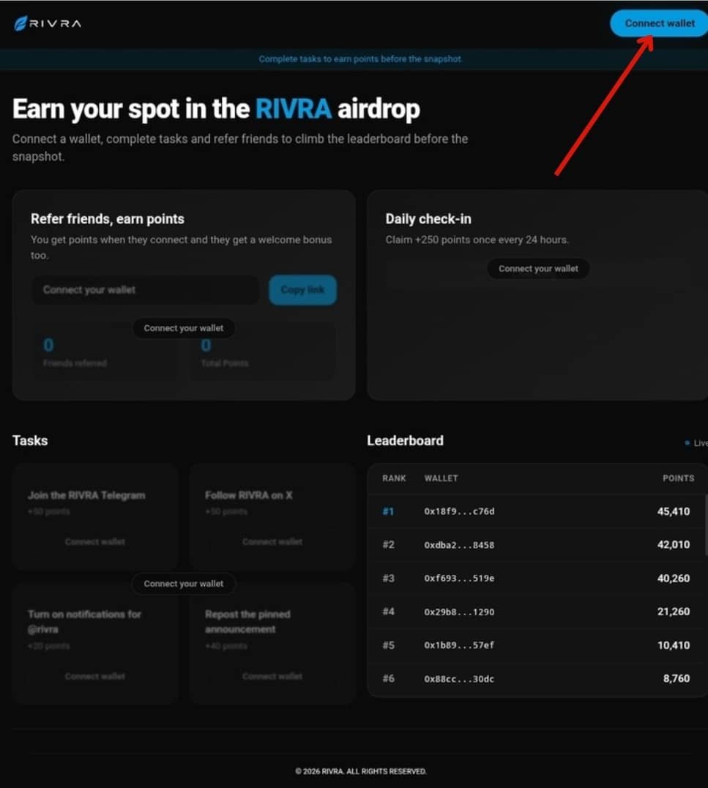Click the 40,260 points value
The image size is (708, 788).
[674, 579]
